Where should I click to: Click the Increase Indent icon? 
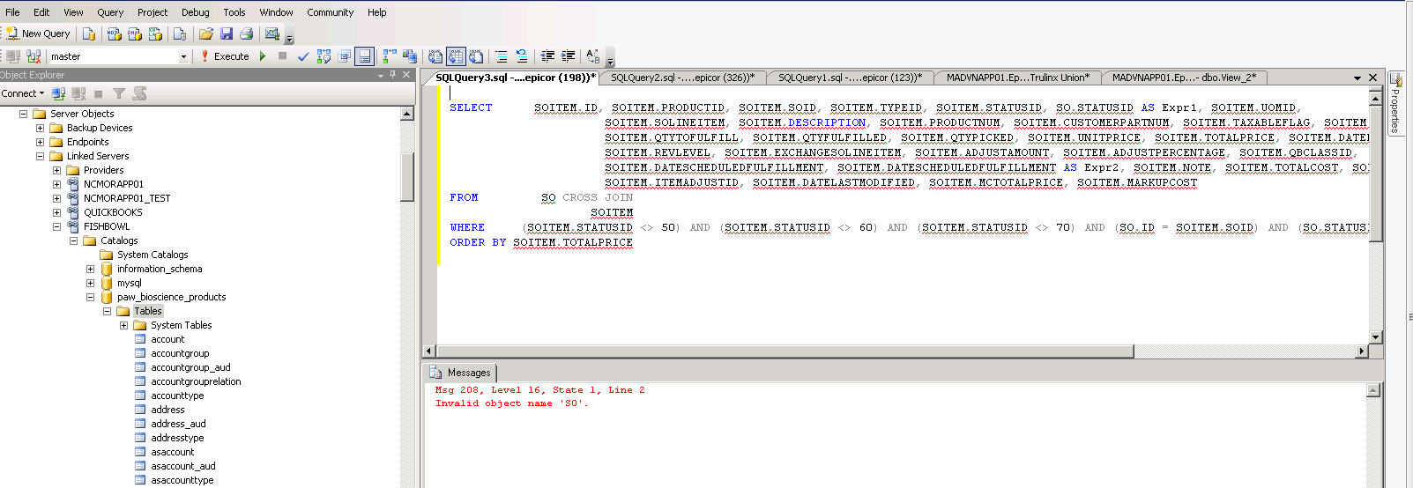pos(569,56)
